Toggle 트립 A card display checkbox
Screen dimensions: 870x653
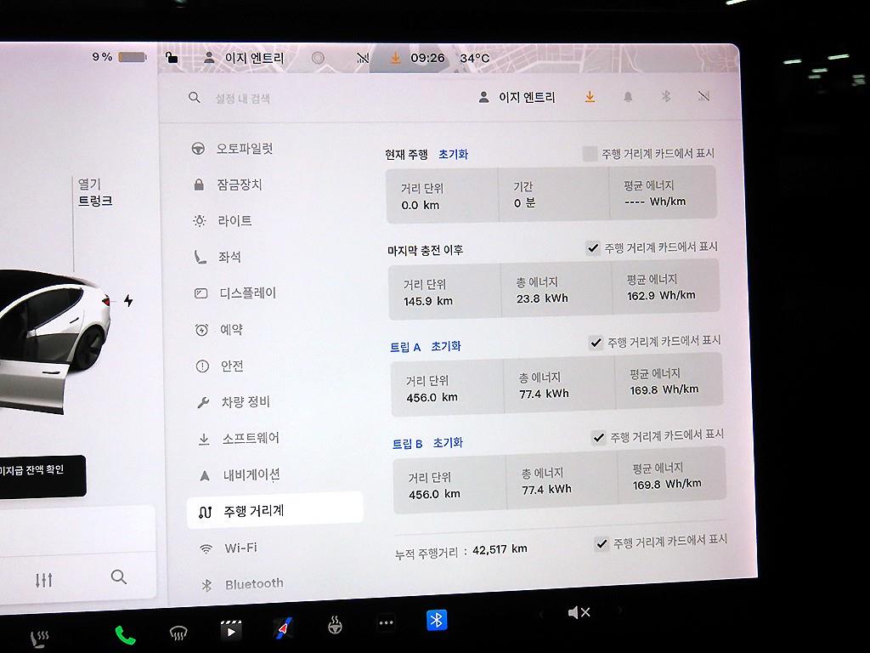(596, 343)
